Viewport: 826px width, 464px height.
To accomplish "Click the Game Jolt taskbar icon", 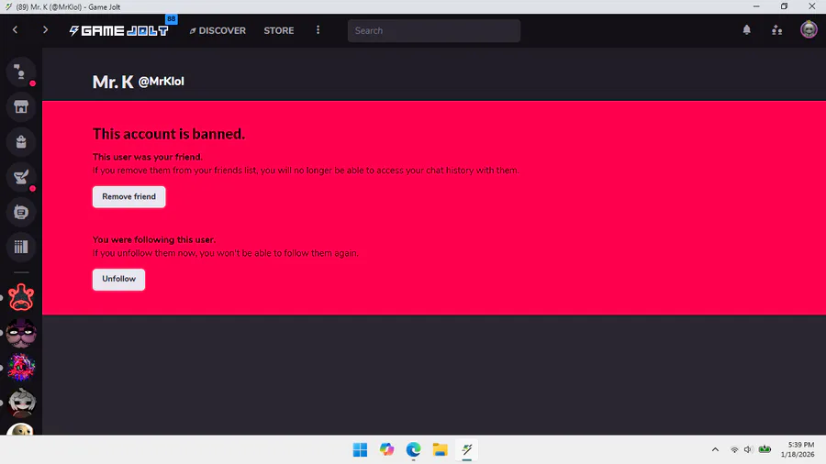I will coord(467,450).
